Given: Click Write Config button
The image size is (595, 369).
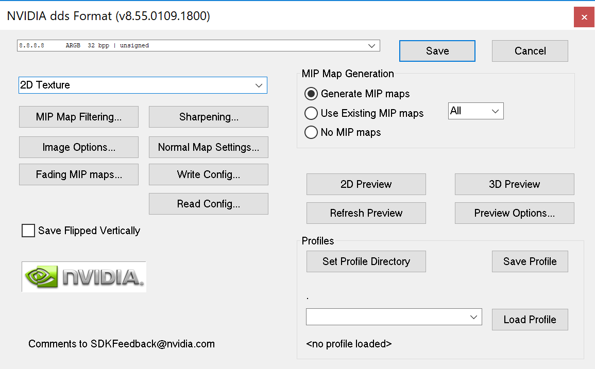Looking at the screenshot, I should tap(209, 174).
